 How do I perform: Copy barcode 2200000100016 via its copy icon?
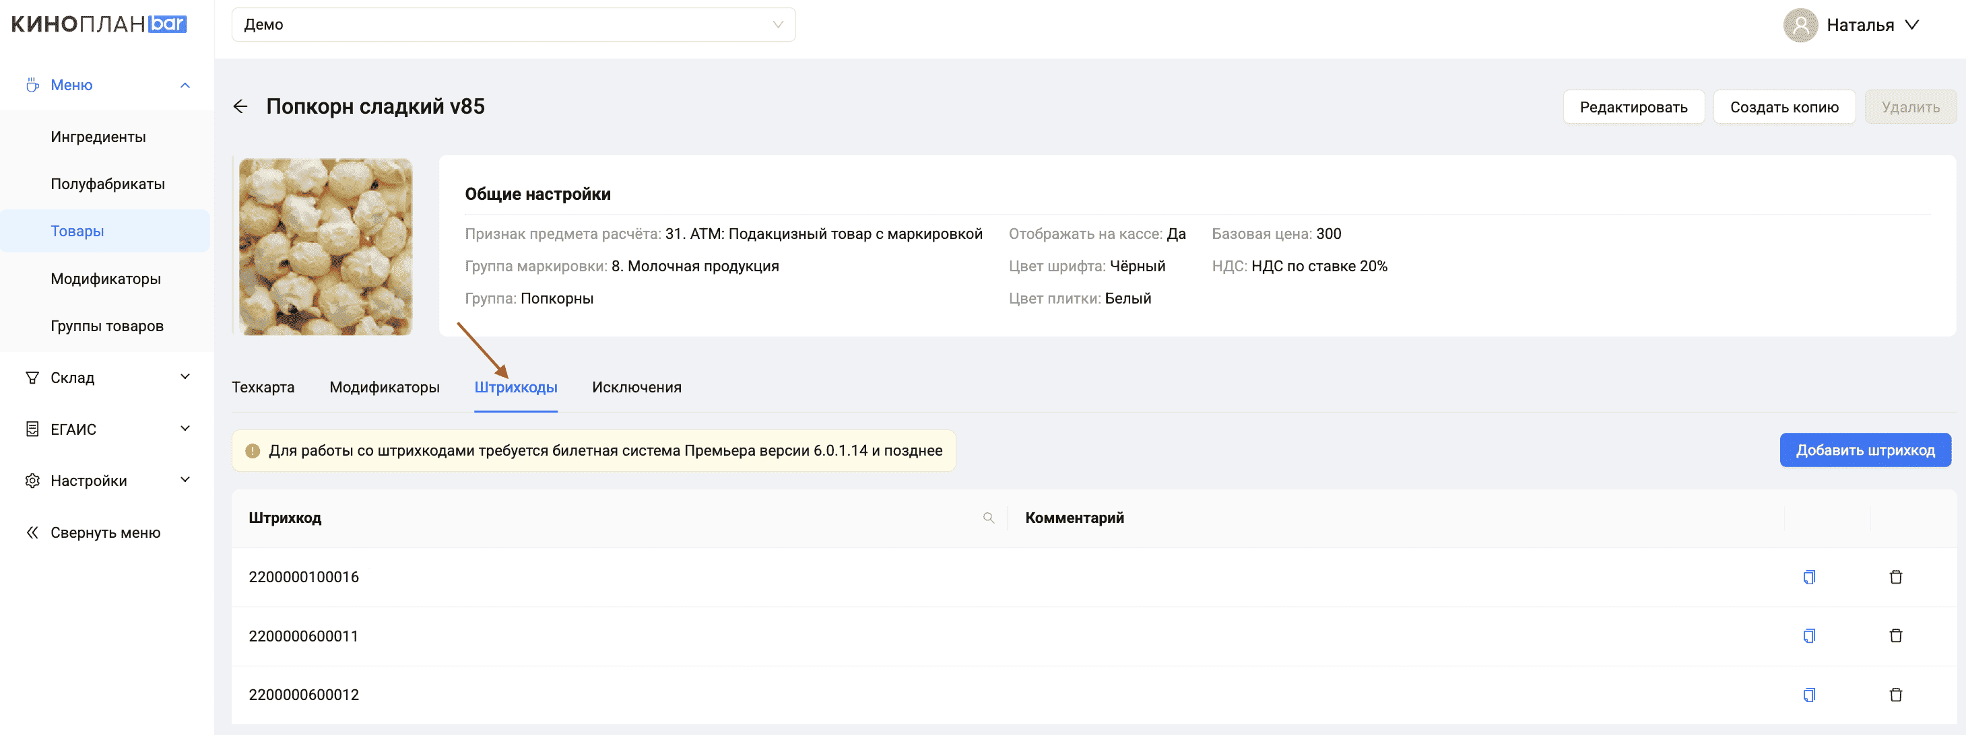click(x=1809, y=577)
